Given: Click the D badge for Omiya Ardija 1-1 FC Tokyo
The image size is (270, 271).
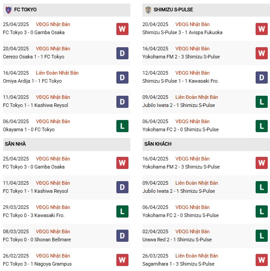Looking at the screenshot, I should (x=122, y=78).
